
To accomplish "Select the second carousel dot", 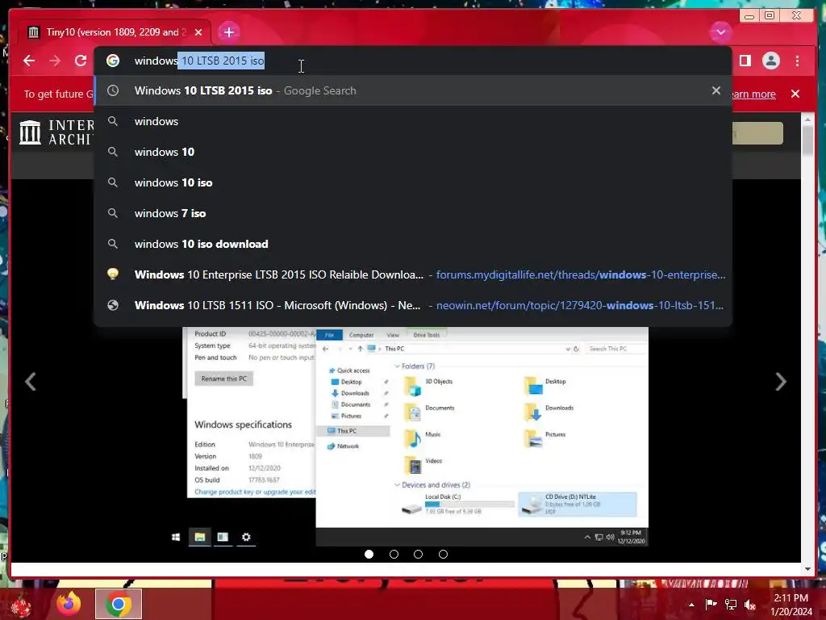I will [x=394, y=554].
